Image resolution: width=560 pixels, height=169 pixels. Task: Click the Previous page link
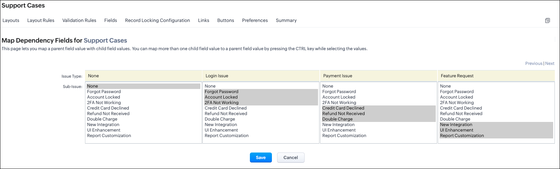[x=533, y=63]
